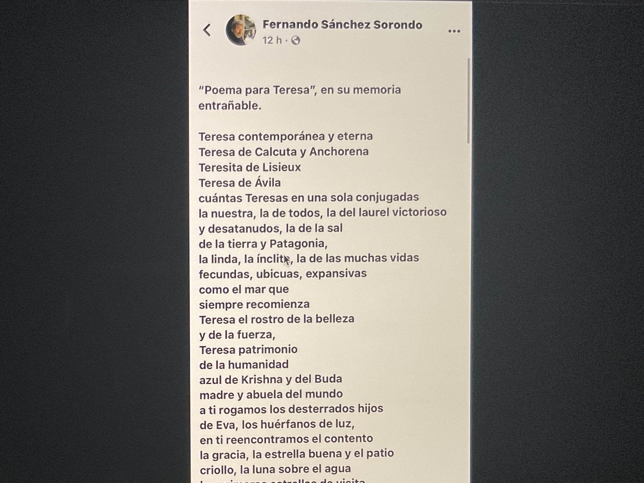Go back using the left chevron arrow
This screenshot has width=644, height=483.
pos(207,30)
